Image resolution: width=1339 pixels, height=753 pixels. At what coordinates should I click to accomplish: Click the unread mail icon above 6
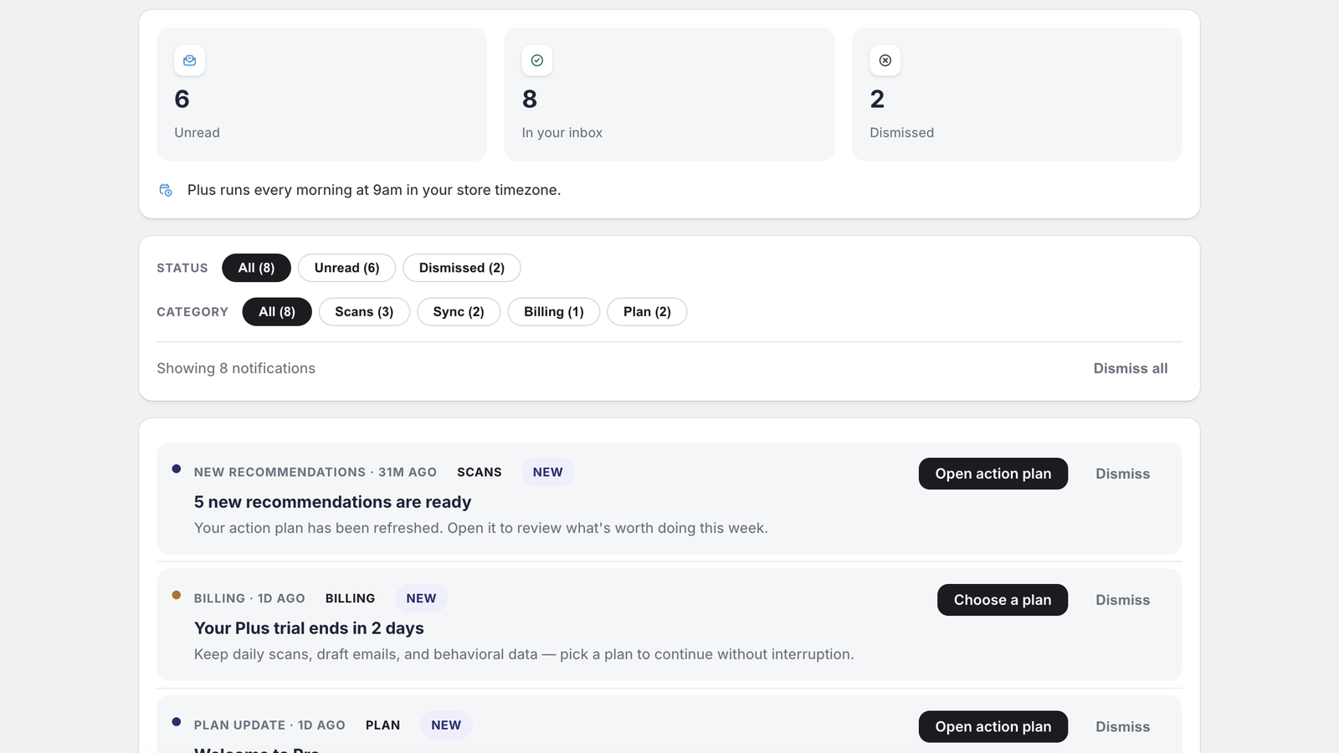pos(189,60)
